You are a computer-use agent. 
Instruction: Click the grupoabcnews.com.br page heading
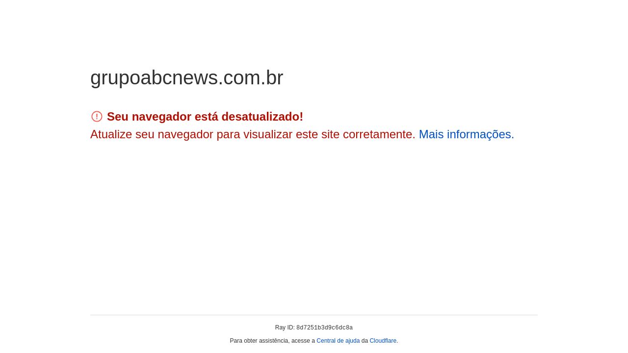[186, 78]
